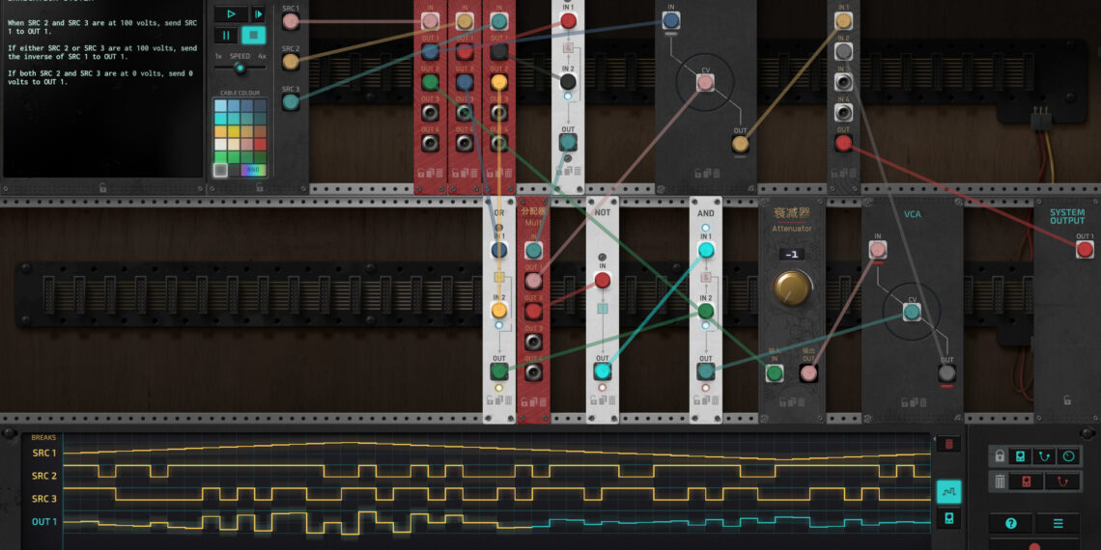
Task: Click the lower VCA module's teal CV jack
Action: point(912,312)
